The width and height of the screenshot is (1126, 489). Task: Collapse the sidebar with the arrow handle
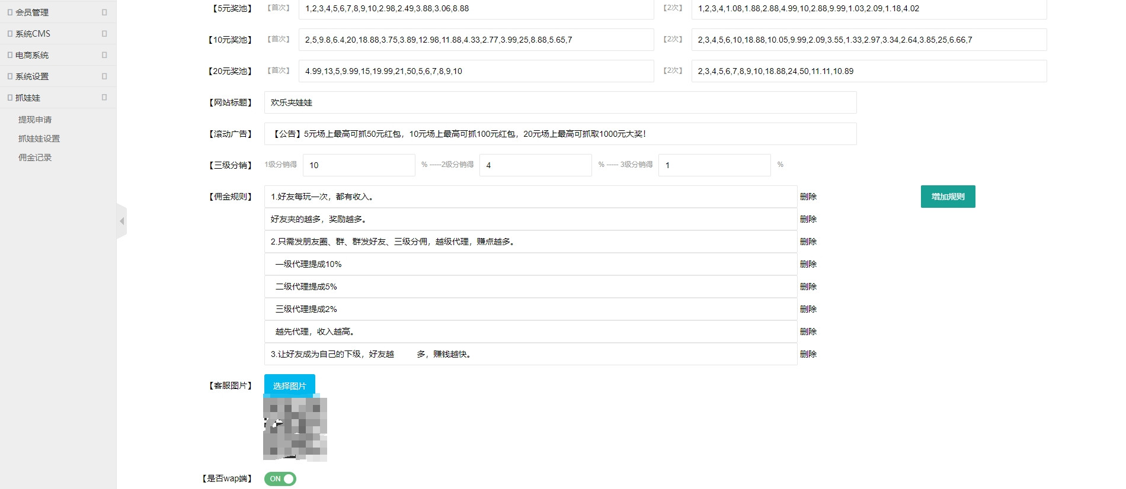pyautogui.click(x=121, y=221)
